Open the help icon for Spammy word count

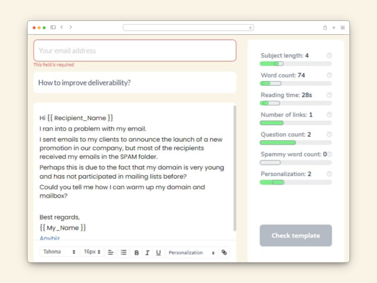point(330,154)
